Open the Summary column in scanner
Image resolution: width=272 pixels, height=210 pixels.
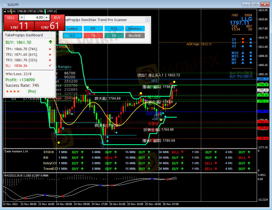click(135, 29)
